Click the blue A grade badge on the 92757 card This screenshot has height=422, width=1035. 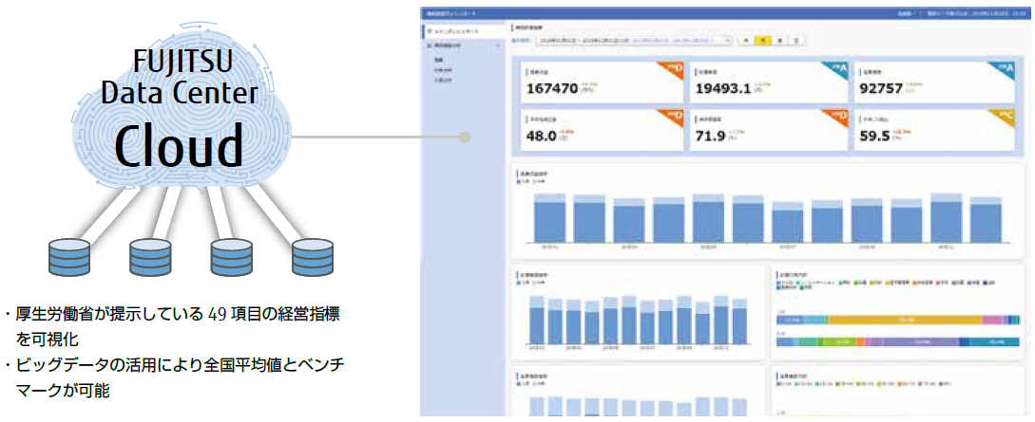(x=1004, y=70)
